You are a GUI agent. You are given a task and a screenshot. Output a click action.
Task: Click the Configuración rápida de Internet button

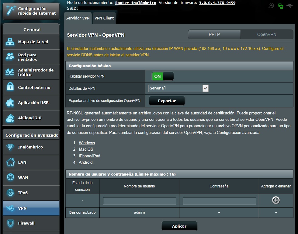31,11
